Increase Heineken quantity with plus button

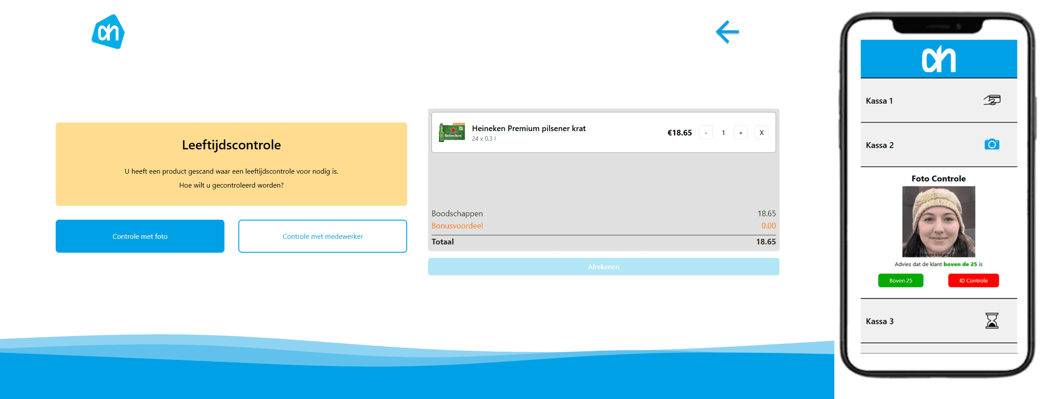point(740,133)
